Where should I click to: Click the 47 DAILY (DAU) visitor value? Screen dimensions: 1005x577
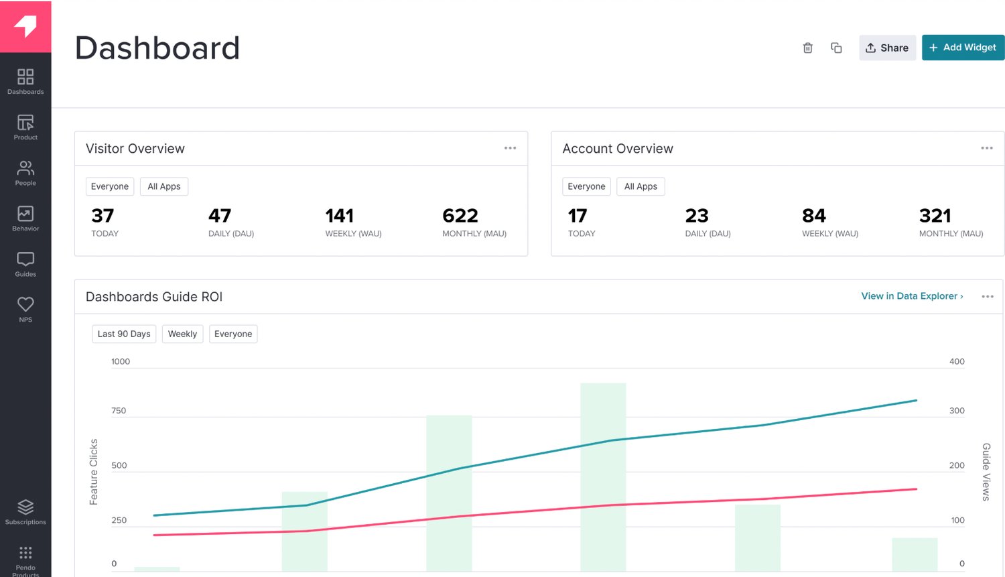coord(220,216)
